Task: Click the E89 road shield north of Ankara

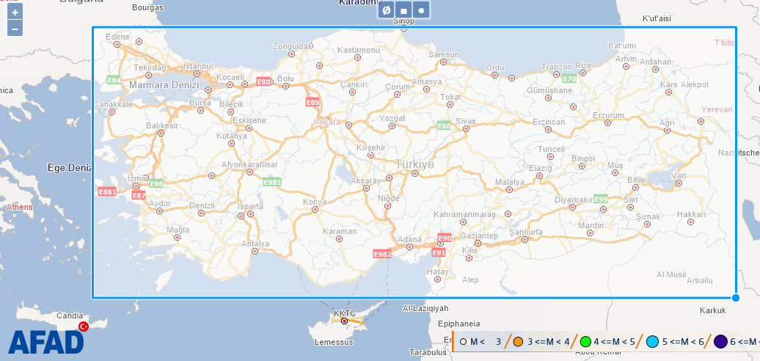Action: 313,102
